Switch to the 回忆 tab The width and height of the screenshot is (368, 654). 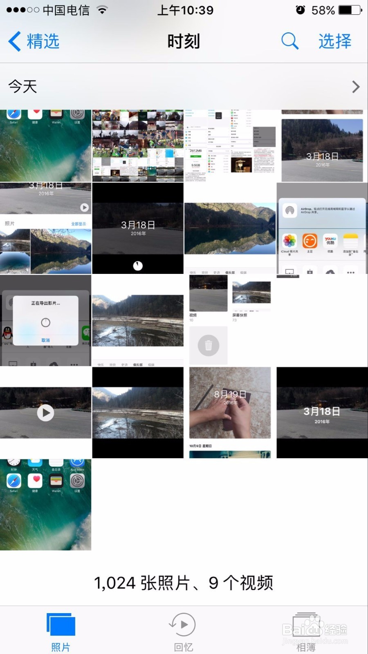click(183, 632)
